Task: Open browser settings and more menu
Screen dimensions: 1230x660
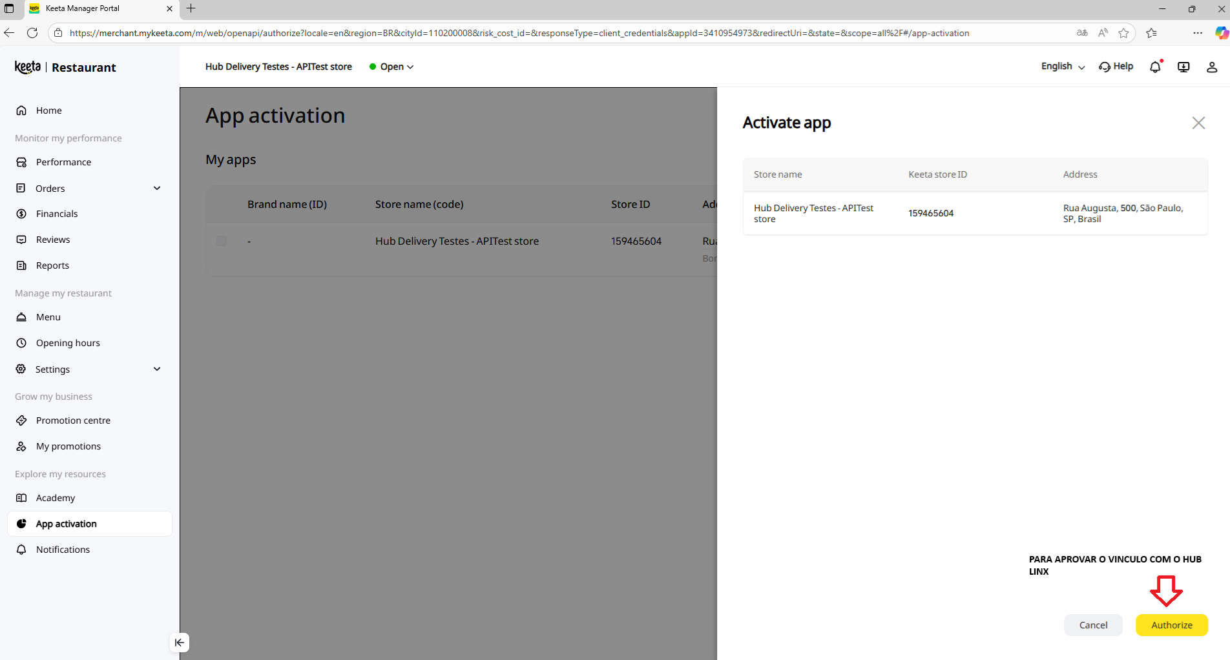Action: coord(1198,33)
